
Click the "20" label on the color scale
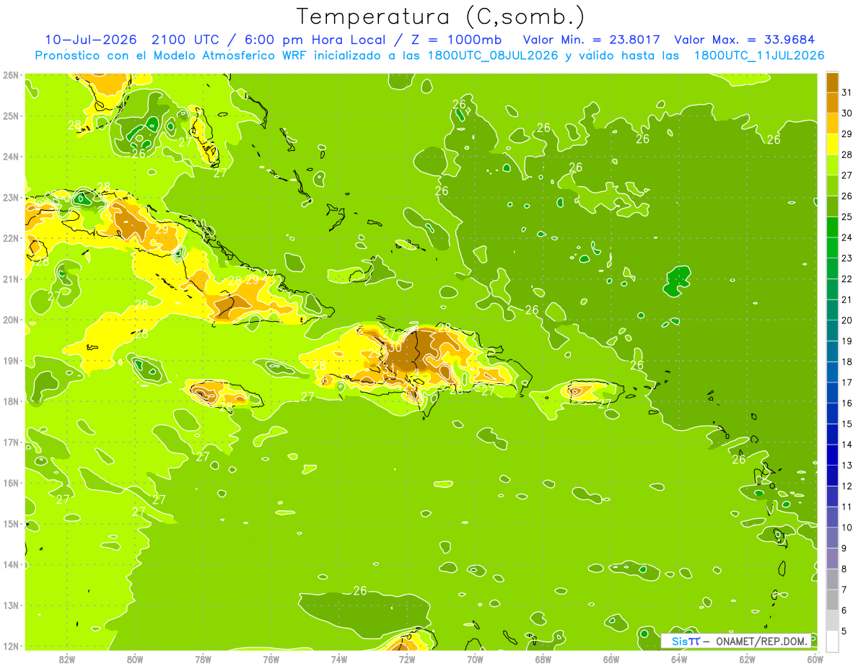pos(847,320)
